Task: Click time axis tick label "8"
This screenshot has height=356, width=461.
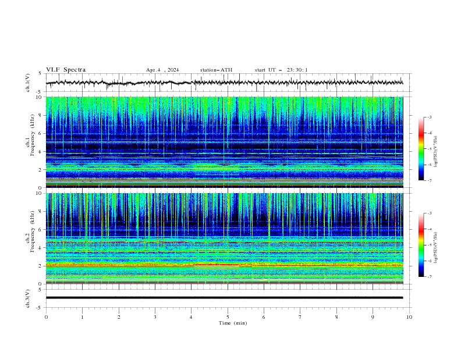Action: [x=336, y=317]
